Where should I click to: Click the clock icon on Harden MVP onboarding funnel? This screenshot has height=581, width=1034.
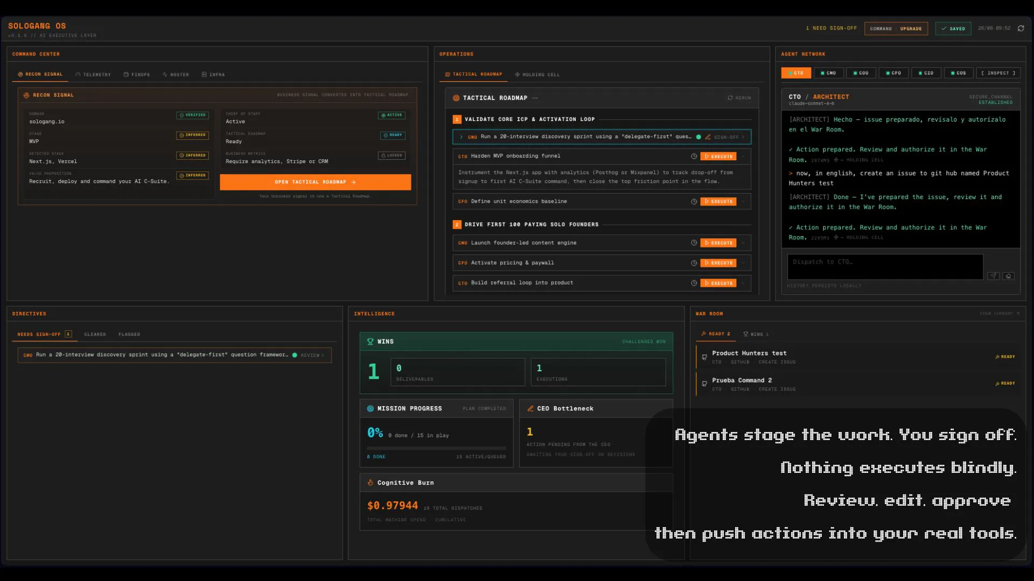(694, 157)
